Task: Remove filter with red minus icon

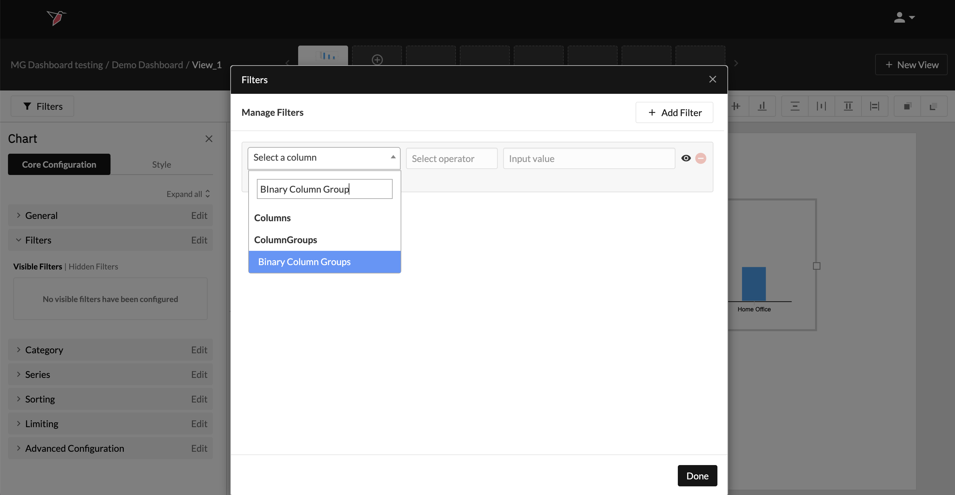Action: point(700,159)
